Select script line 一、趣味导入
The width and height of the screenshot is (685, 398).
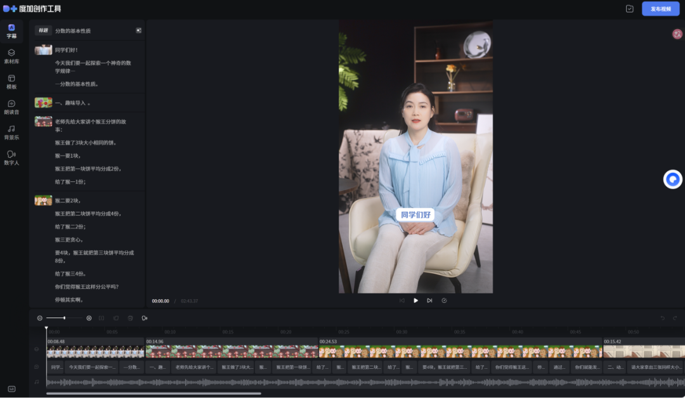[72, 103]
